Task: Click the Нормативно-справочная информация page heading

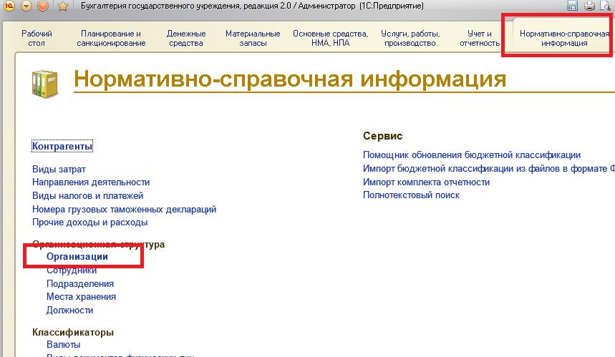Action: [290, 79]
